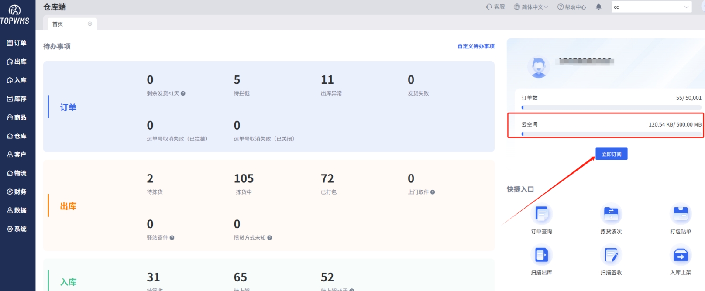
Task: Click 自定义待办事项 link
Action: click(476, 46)
